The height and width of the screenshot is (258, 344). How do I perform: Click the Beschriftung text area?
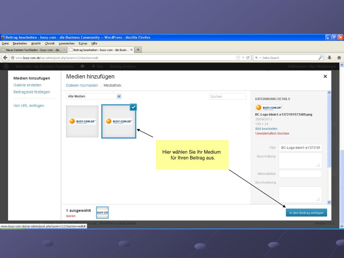click(300, 161)
